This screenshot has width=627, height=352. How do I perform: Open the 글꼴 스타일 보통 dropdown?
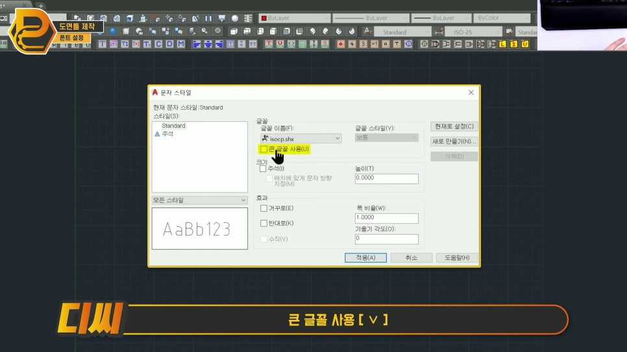click(x=386, y=137)
